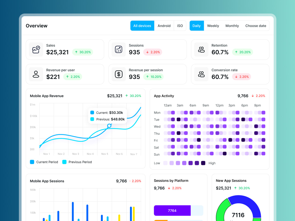Click the 3am column header
Screen dimensions: 295x221
180,105
